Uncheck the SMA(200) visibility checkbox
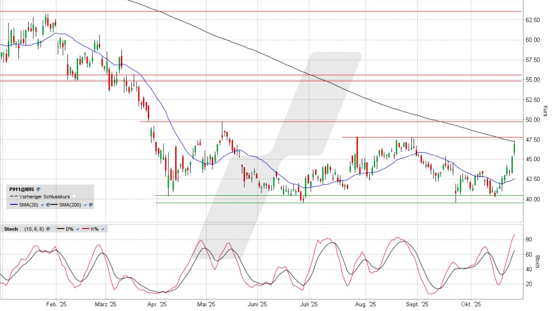Screen dimensions: 553x311 coord(86,205)
